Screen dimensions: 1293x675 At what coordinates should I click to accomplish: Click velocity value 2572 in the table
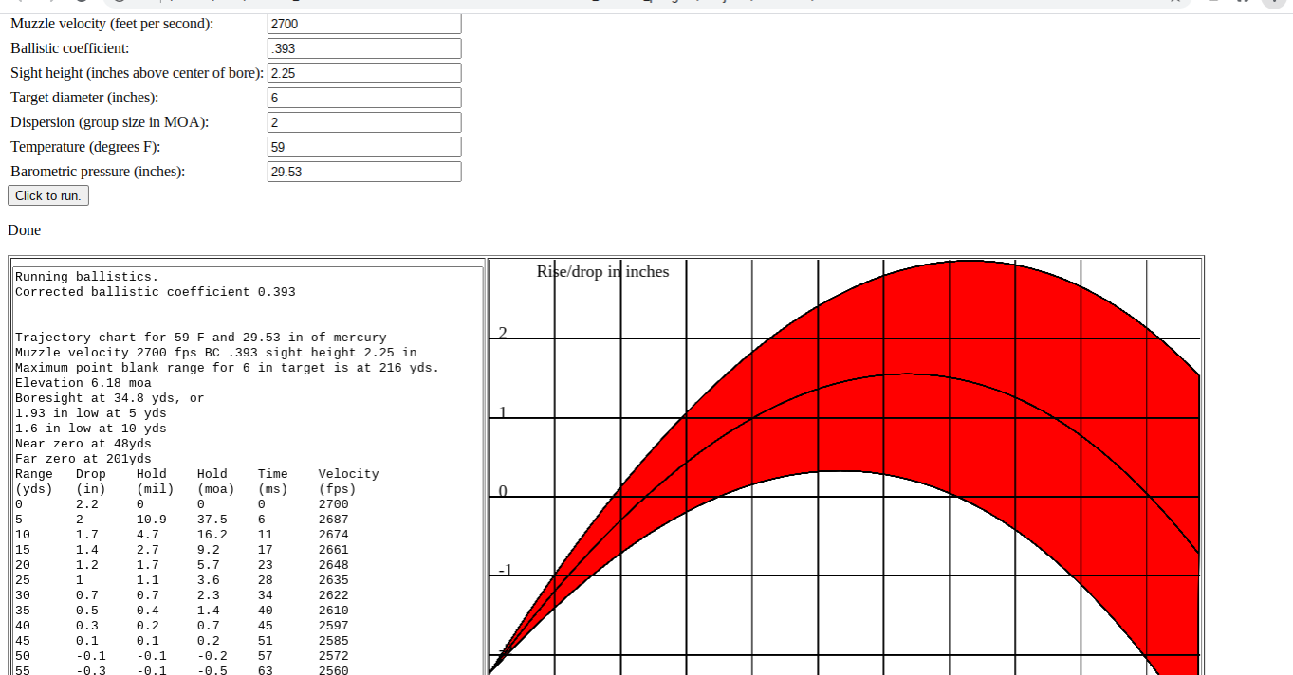click(334, 656)
